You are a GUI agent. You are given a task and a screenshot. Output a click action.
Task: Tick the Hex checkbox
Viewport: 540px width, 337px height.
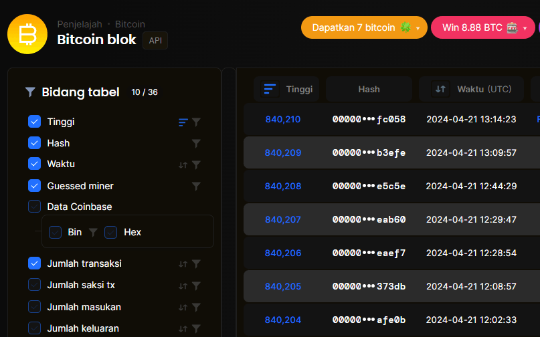coord(111,232)
